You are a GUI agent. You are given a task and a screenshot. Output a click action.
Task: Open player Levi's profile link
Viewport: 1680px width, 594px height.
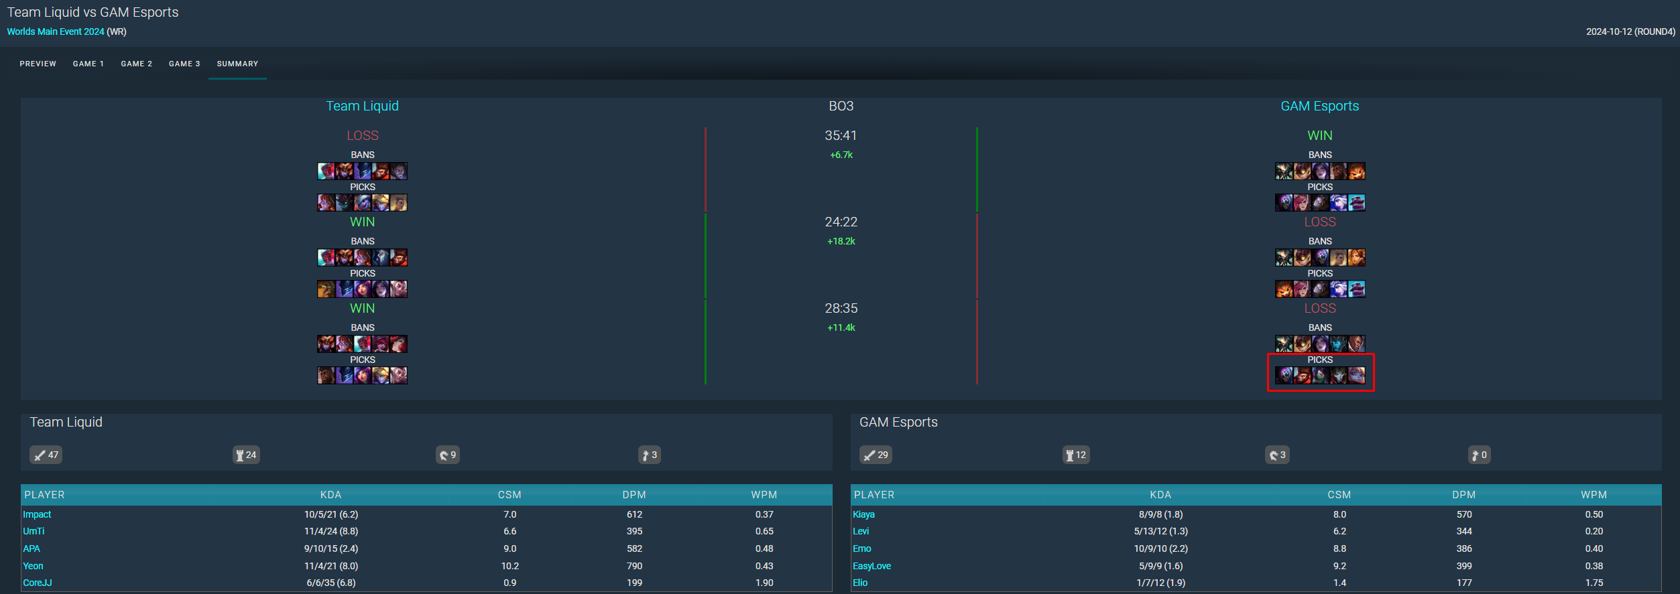(x=861, y=531)
